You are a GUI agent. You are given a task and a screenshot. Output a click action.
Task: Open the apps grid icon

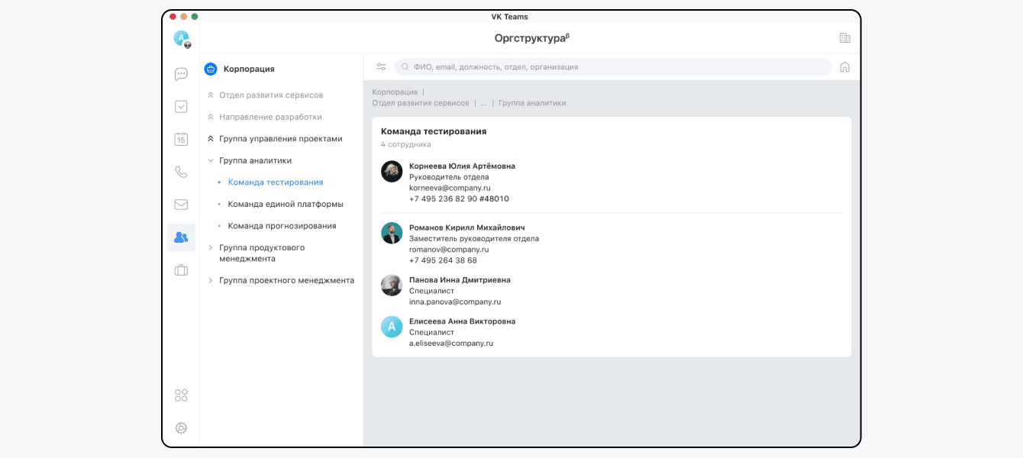tap(181, 395)
